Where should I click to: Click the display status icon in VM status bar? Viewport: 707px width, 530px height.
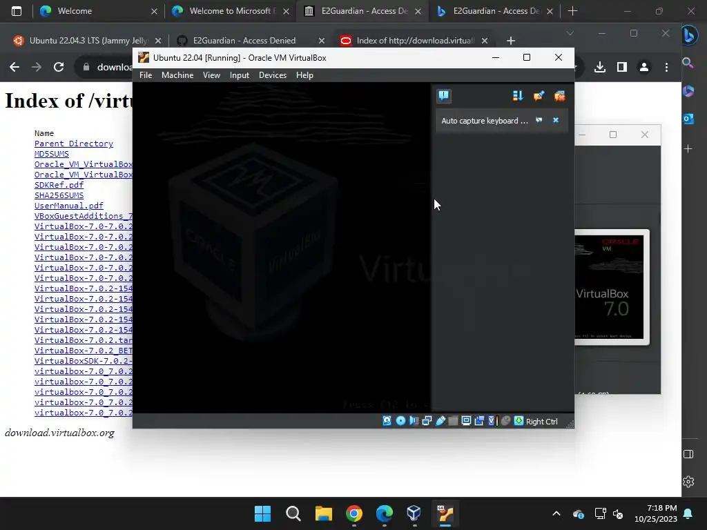tap(466, 421)
